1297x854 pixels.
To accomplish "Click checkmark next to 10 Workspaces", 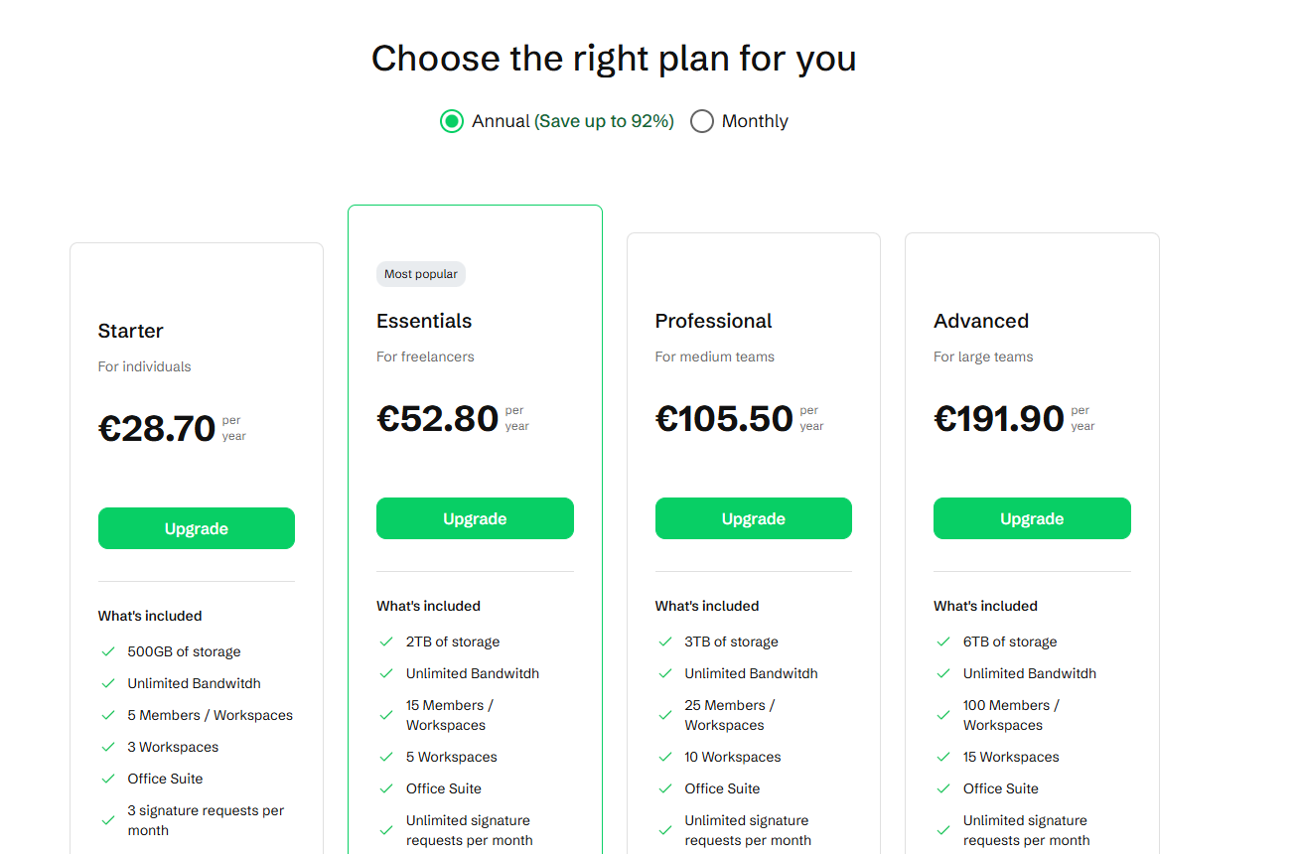I will (x=665, y=758).
